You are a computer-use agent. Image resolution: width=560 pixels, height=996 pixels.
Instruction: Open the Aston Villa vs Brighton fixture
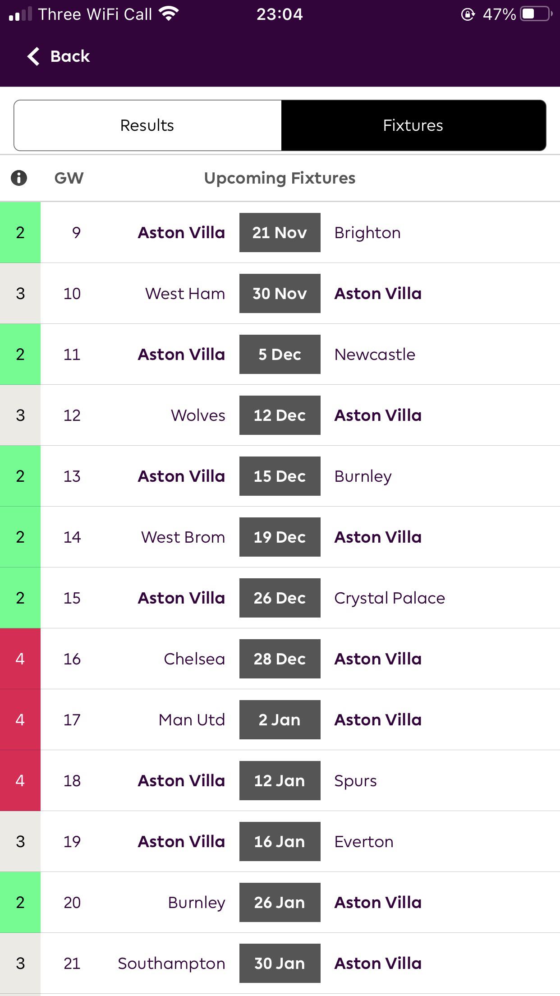tap(280, 233)
